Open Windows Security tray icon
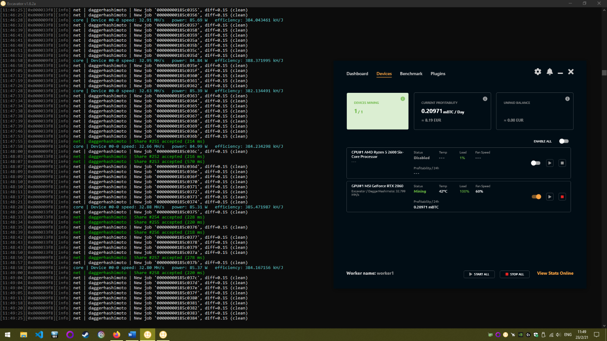The height and width of the screenshot is (341, 607). [536, 335]
